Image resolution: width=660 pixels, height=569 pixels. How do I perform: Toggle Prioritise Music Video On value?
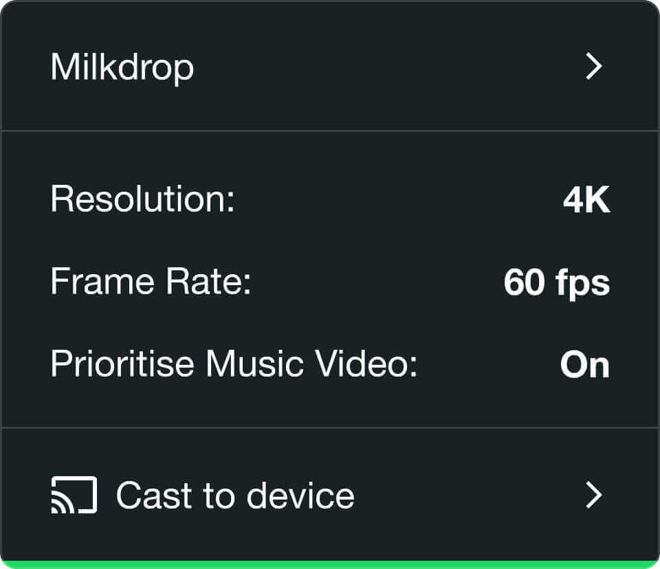(x=584, y=364)
